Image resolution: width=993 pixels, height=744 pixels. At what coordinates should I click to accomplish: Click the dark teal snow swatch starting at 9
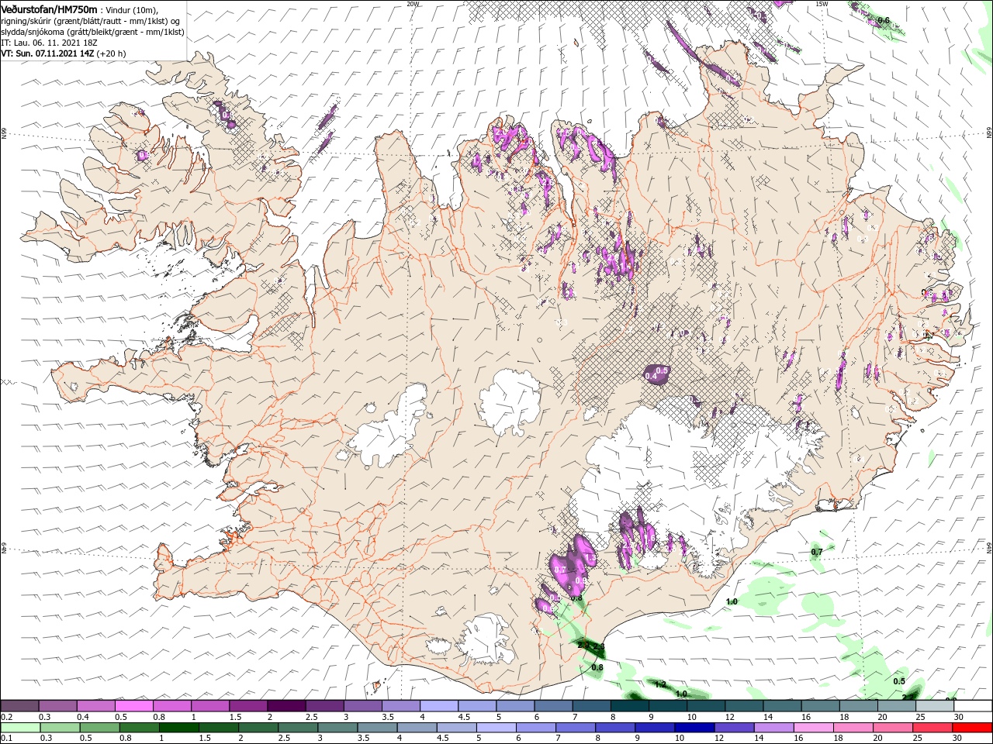point(668,706)
